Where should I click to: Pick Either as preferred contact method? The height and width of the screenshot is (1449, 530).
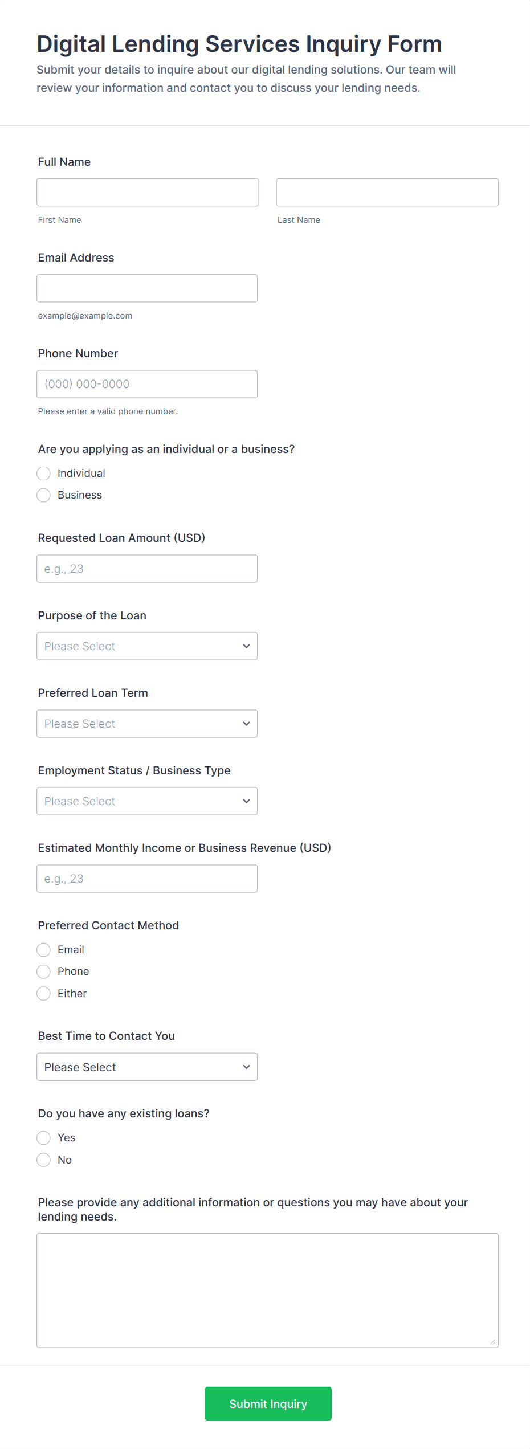point(44,994)
